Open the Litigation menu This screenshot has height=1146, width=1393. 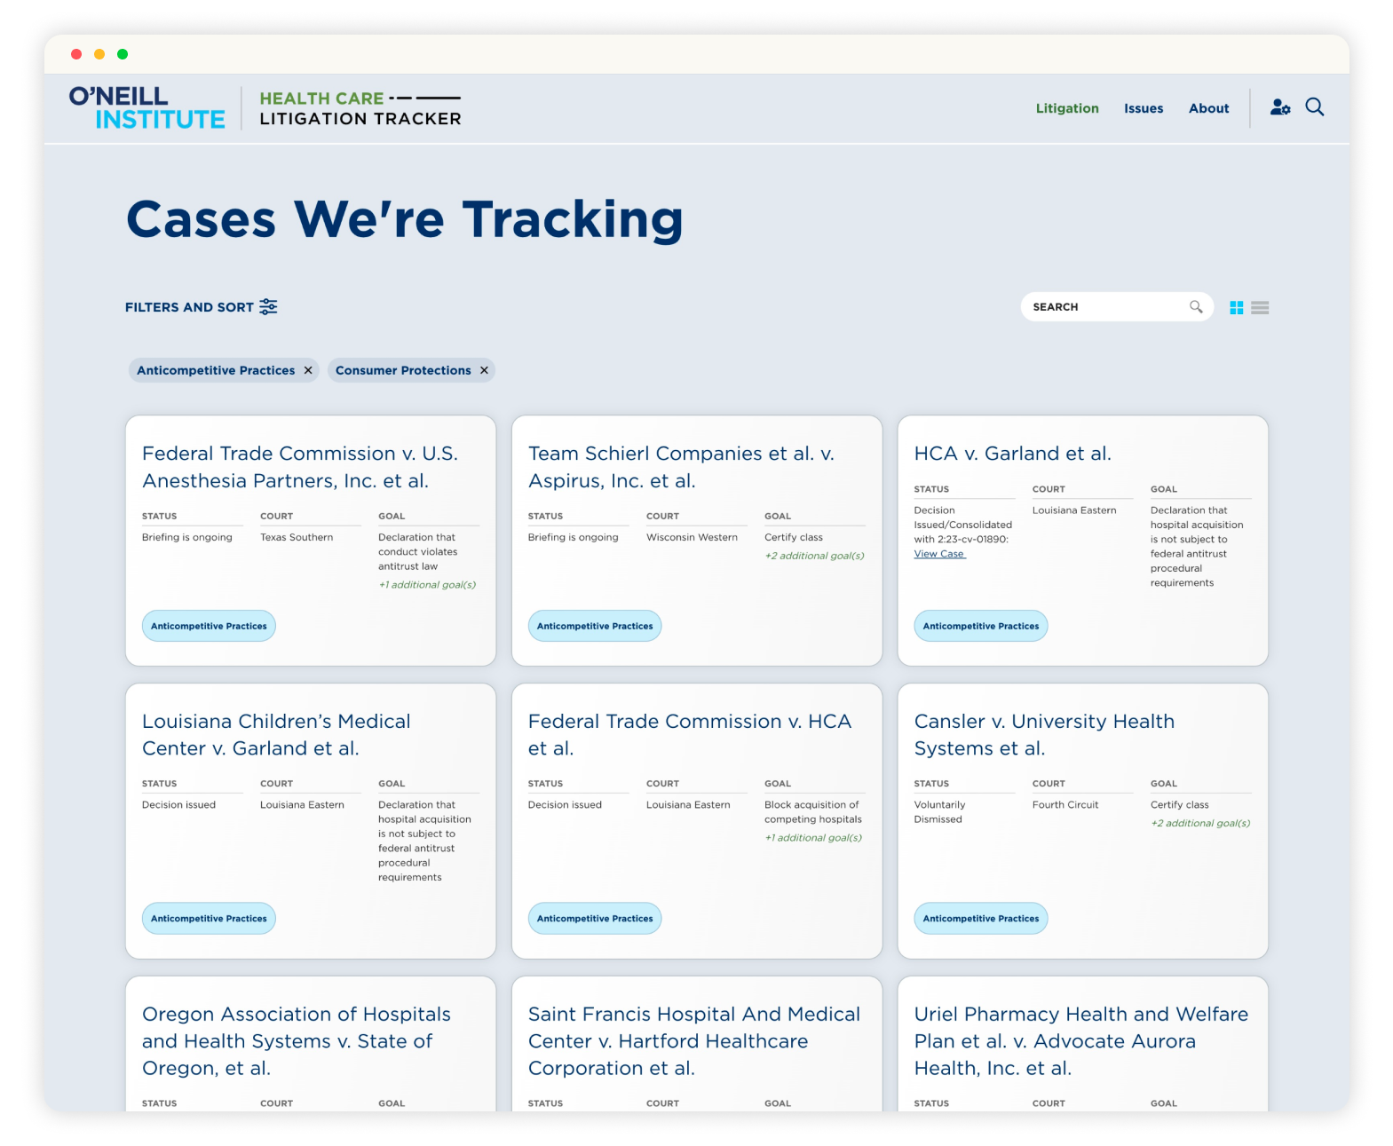pyautogui.click(x=1067, y=108)
